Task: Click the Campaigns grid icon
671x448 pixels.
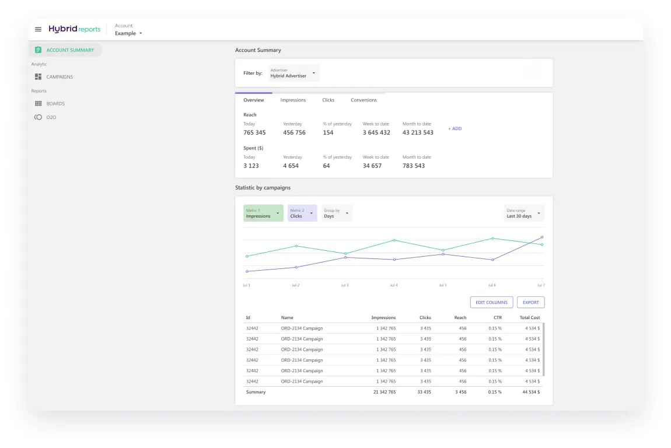Action: (x=38, y=76)
